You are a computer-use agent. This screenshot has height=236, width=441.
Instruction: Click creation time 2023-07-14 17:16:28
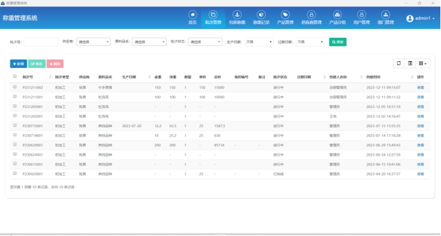click(x=383, y=135)
